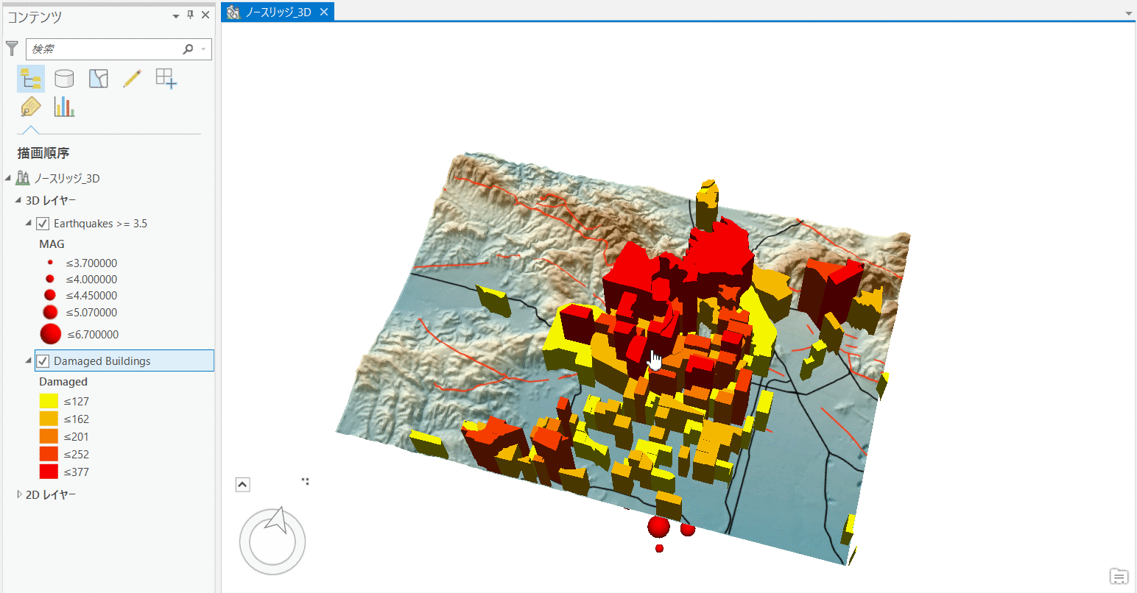Image resolution: width=1137 pixels, height=593 pixels.
Task: Select the ノースリッジ_3D scene tab
Action: coord(278,12)
